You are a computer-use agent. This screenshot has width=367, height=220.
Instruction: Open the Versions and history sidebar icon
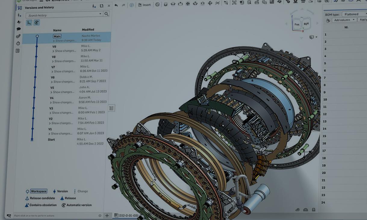[x=19, y=8]
